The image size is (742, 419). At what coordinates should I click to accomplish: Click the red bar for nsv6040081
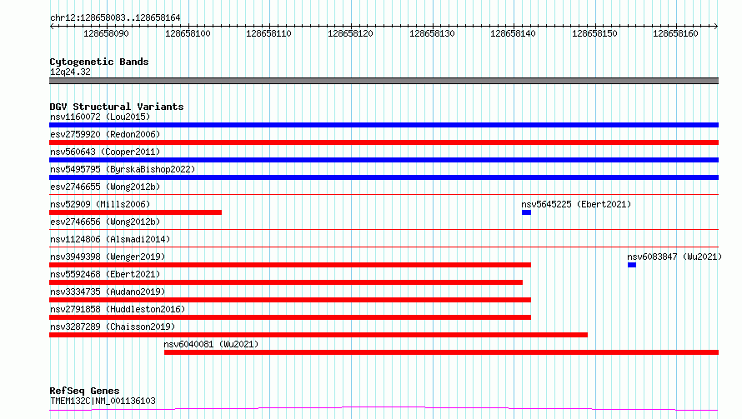click(442, 352)
